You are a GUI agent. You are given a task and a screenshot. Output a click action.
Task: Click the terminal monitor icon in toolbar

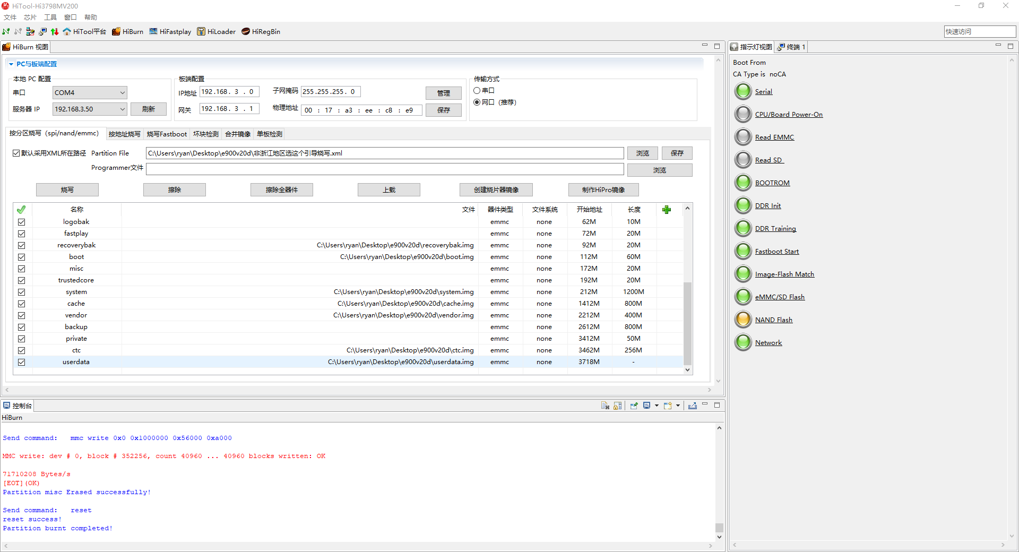42,32
